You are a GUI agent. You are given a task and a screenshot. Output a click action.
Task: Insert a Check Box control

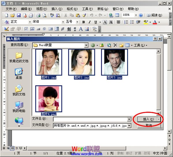point(26,29)
